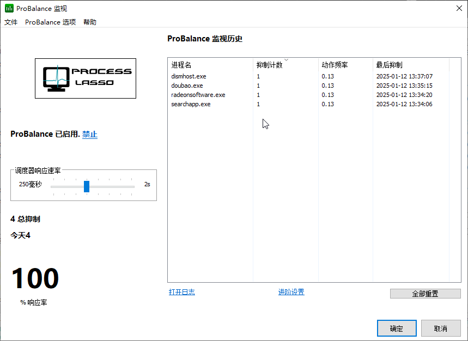Select the searchapp.exe row
Viewport: 468px width, 341px height.
(308, 104)
